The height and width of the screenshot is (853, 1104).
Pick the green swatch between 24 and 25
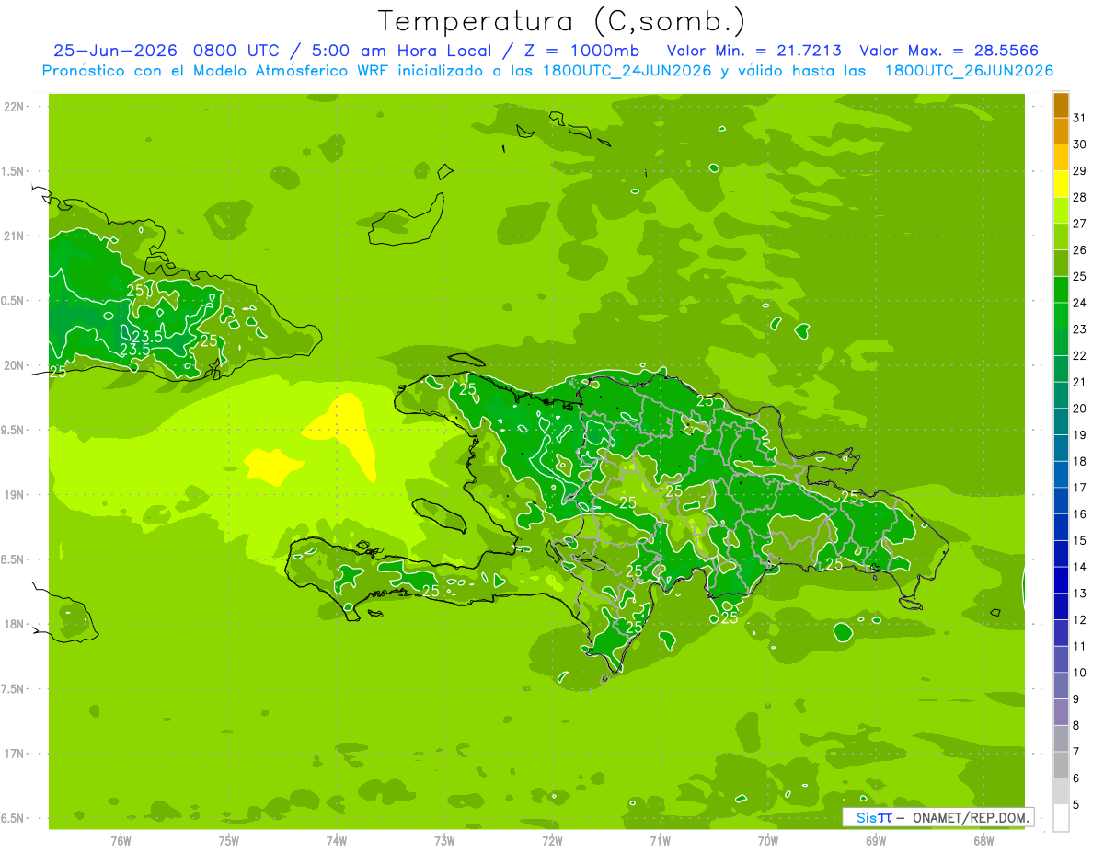click(1061, 290)
